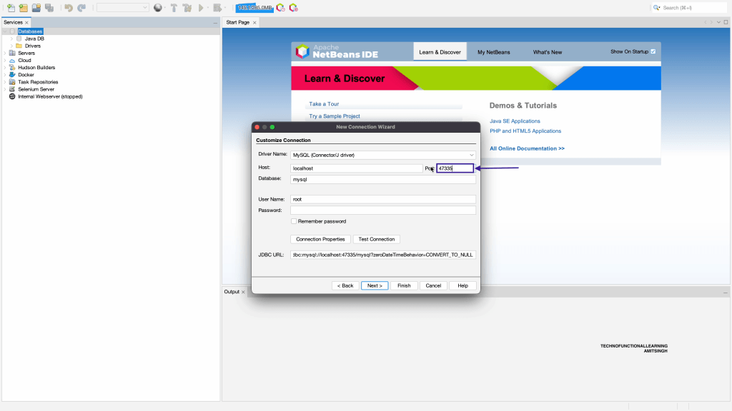Click the Next button in wizard
732x411 pixels.
pos(374,285)
